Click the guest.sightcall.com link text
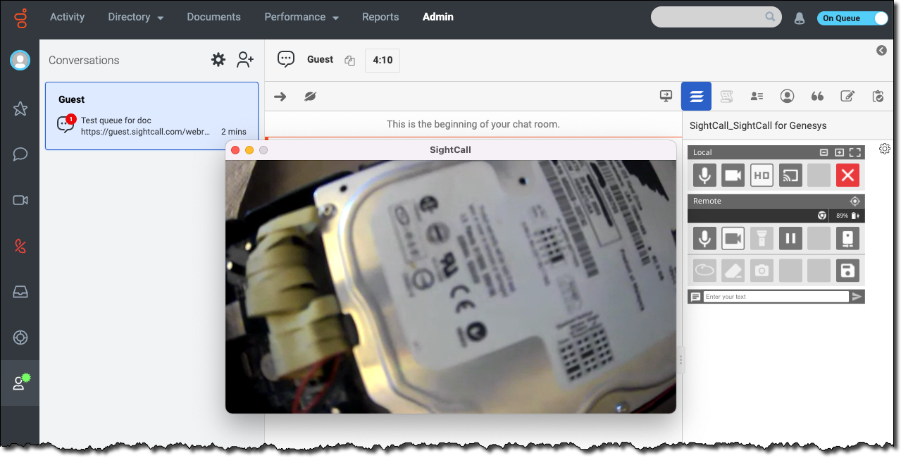901x458 pixels. click(x=147, y=132)
